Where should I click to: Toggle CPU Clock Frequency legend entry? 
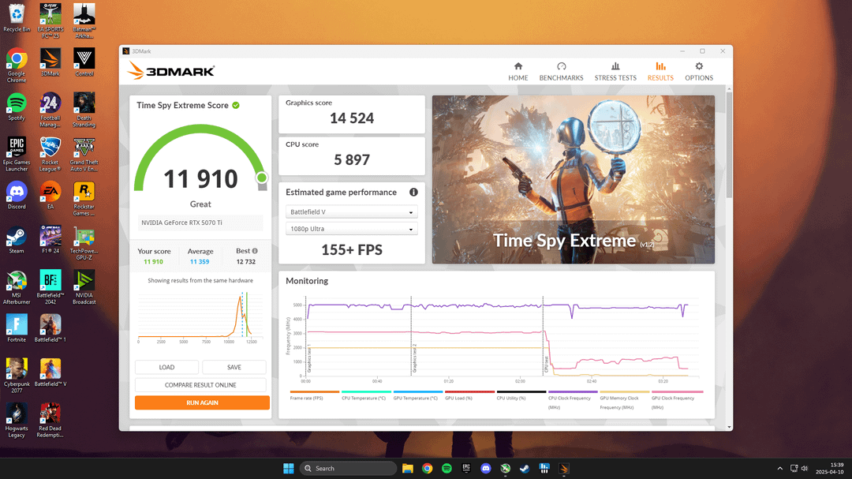point(573,399)
